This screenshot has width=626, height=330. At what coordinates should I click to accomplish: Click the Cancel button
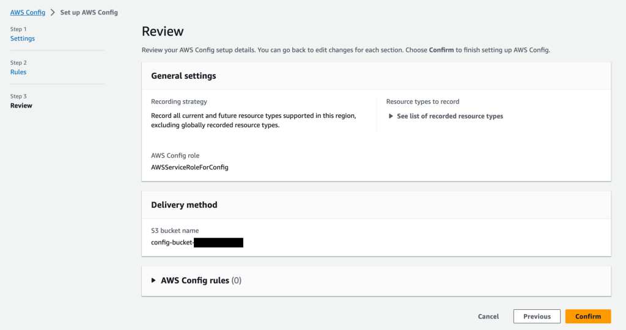coord(488,317)
